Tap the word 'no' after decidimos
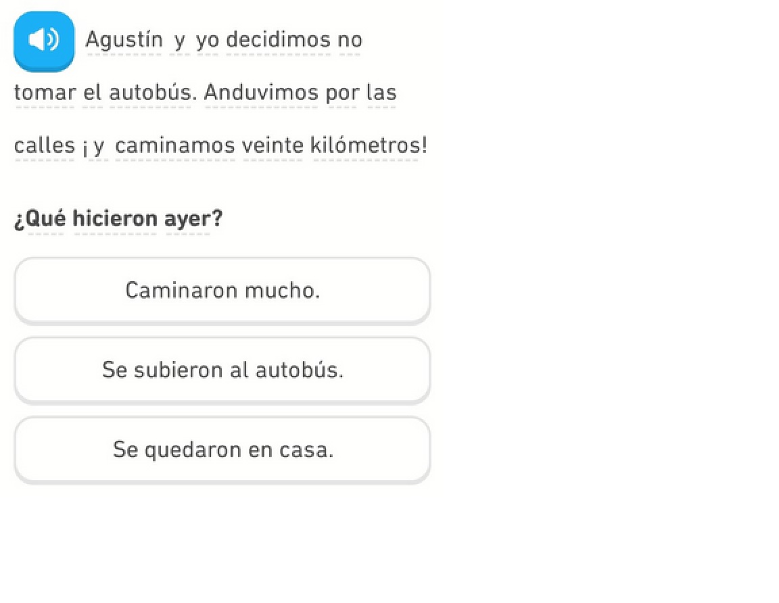 point(350,40)
